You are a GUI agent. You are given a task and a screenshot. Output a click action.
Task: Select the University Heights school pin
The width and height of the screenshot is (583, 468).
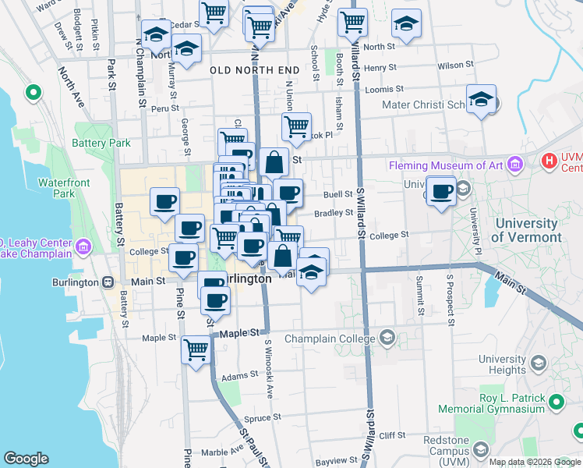click(539, 363)
